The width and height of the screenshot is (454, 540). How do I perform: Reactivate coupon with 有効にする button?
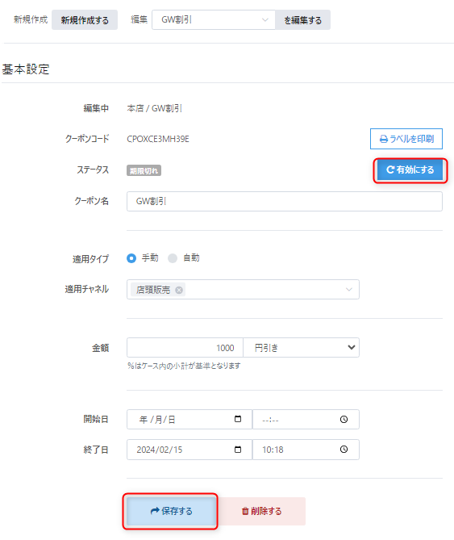click(410, 170)
